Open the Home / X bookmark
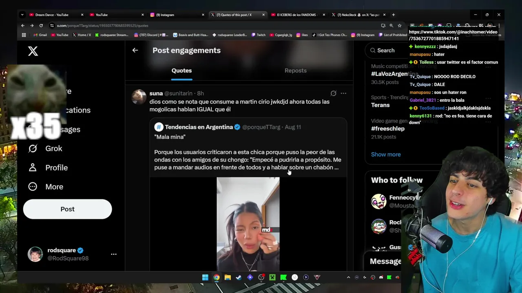This screenshot has width=522, height=293. (82, 35)
